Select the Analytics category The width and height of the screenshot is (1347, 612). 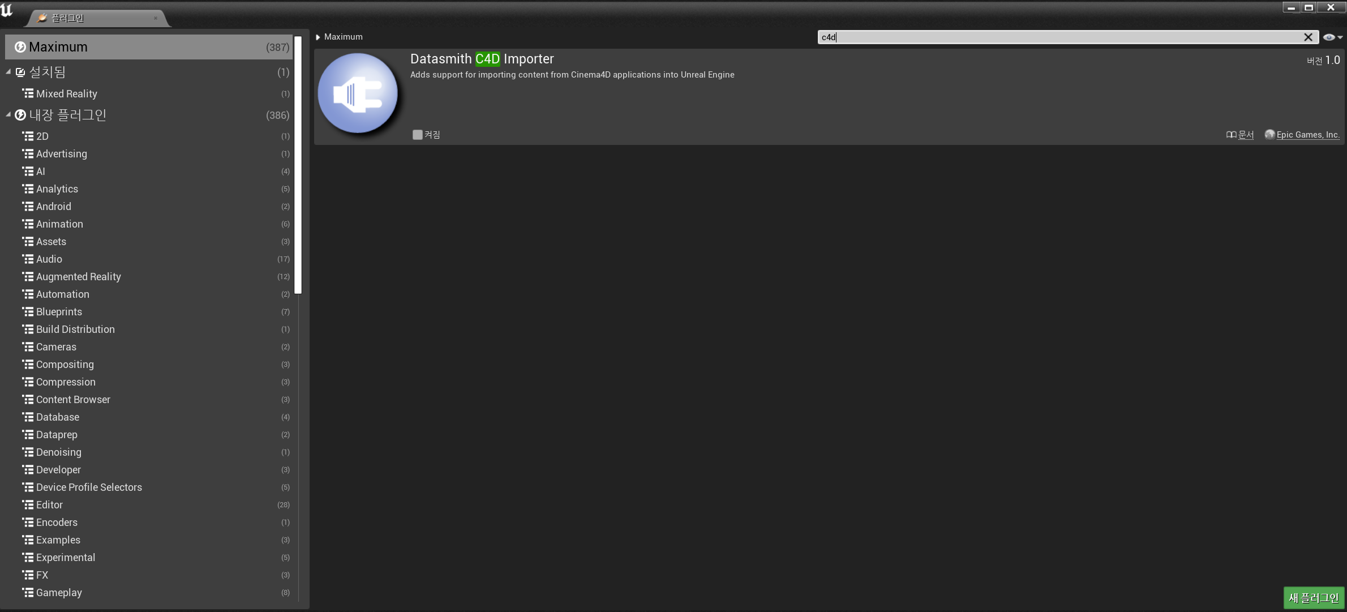pyautogui.click(x=149, y=189)
